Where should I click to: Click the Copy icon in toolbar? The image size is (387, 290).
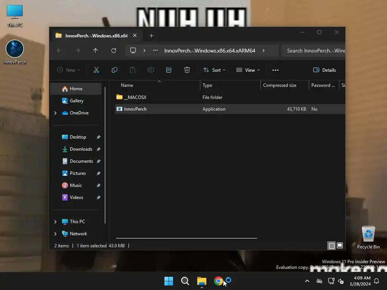point(114,70)
